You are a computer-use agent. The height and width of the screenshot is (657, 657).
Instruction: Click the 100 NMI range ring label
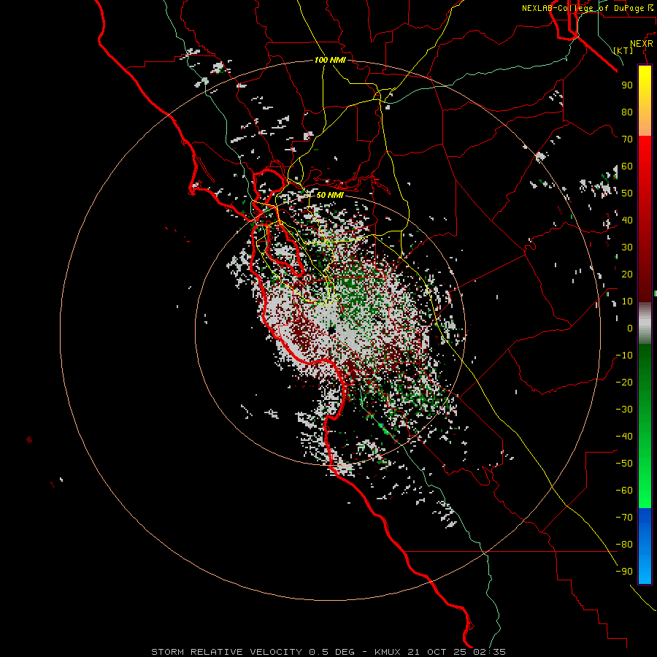[x=330, y=60]
